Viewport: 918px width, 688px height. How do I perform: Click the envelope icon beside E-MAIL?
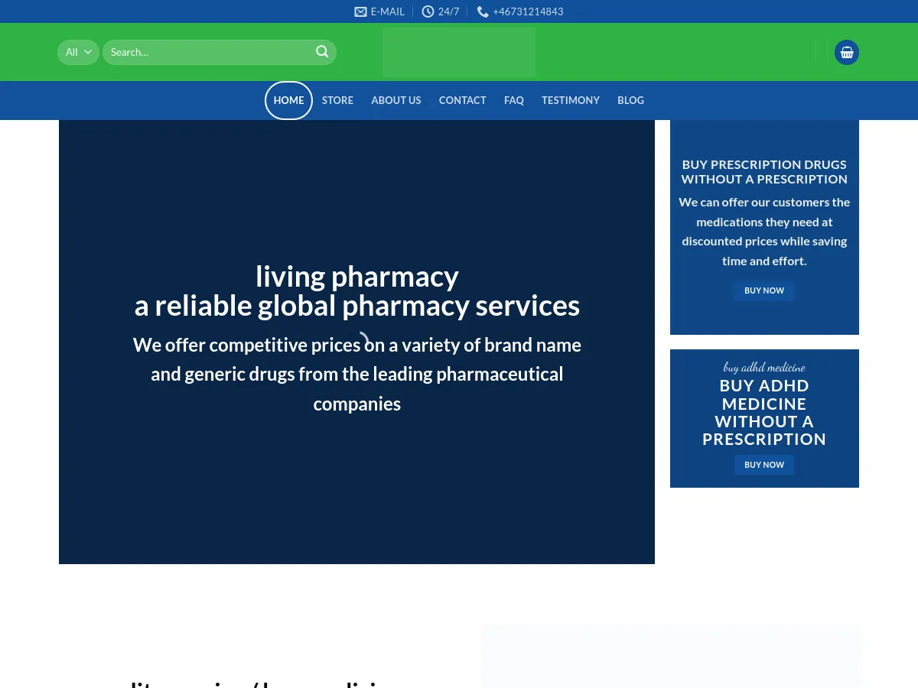coord(360,11)
